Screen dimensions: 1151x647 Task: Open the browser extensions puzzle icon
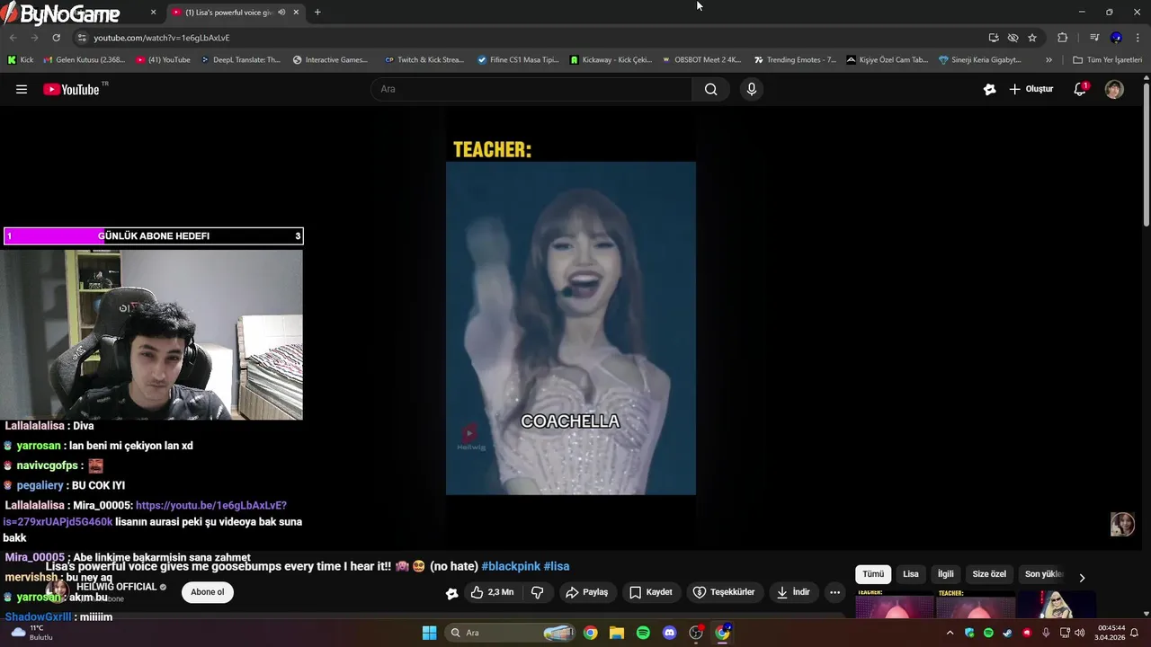[x=1062, y=38]
